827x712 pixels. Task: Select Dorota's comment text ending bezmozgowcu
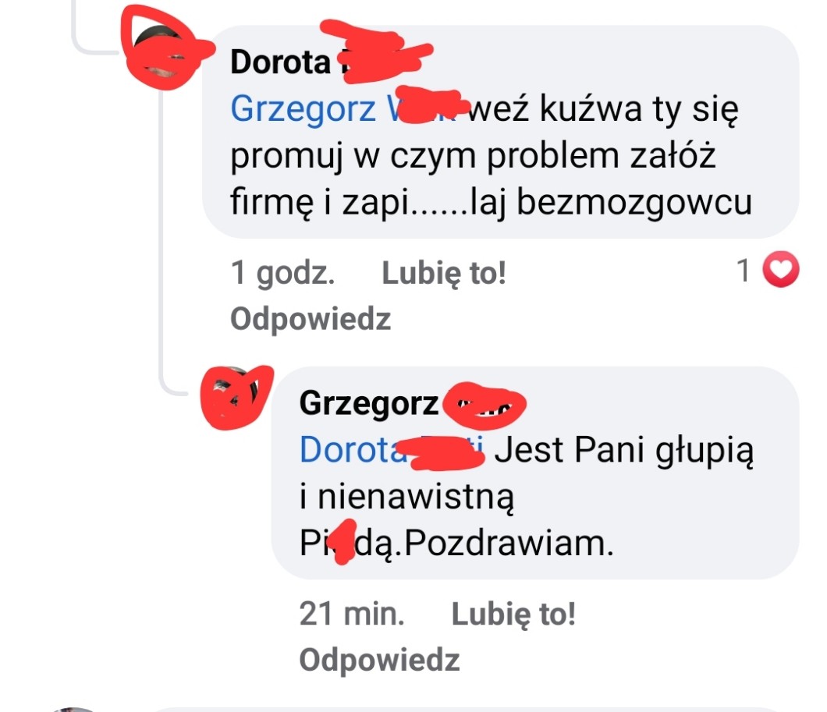(x=491, y=156)
